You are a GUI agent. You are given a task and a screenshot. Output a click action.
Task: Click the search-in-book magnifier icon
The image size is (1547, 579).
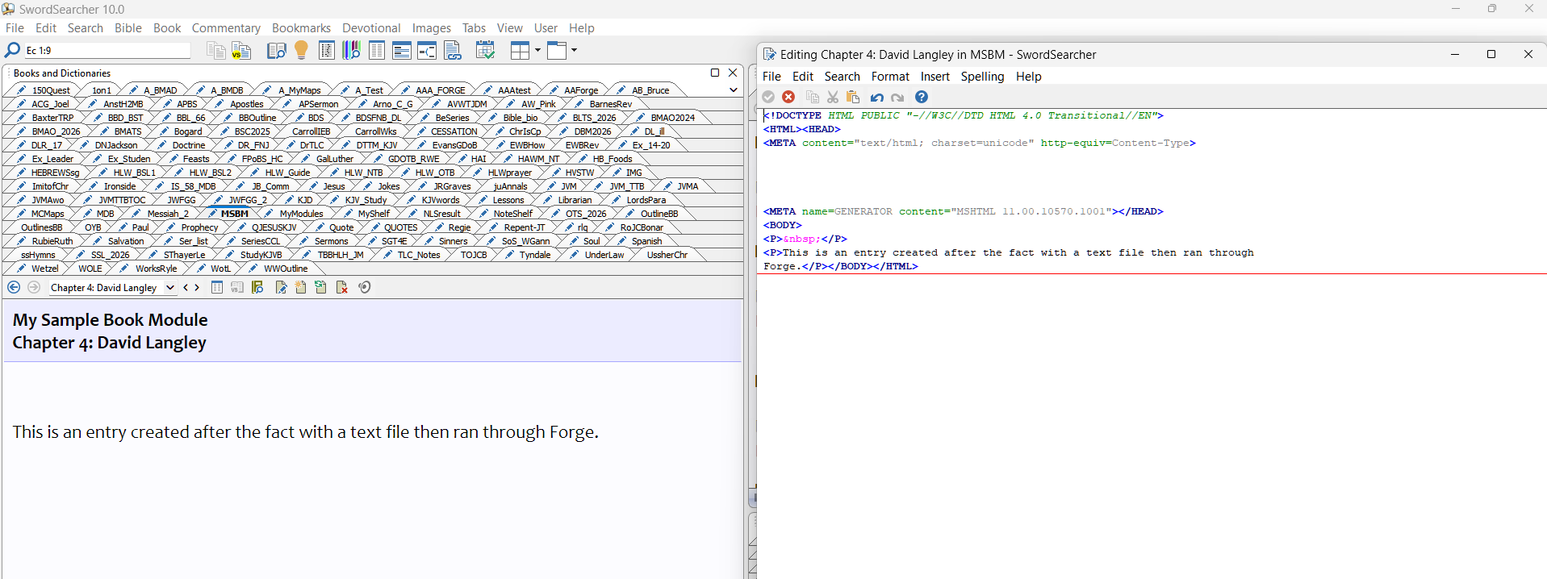257,287
